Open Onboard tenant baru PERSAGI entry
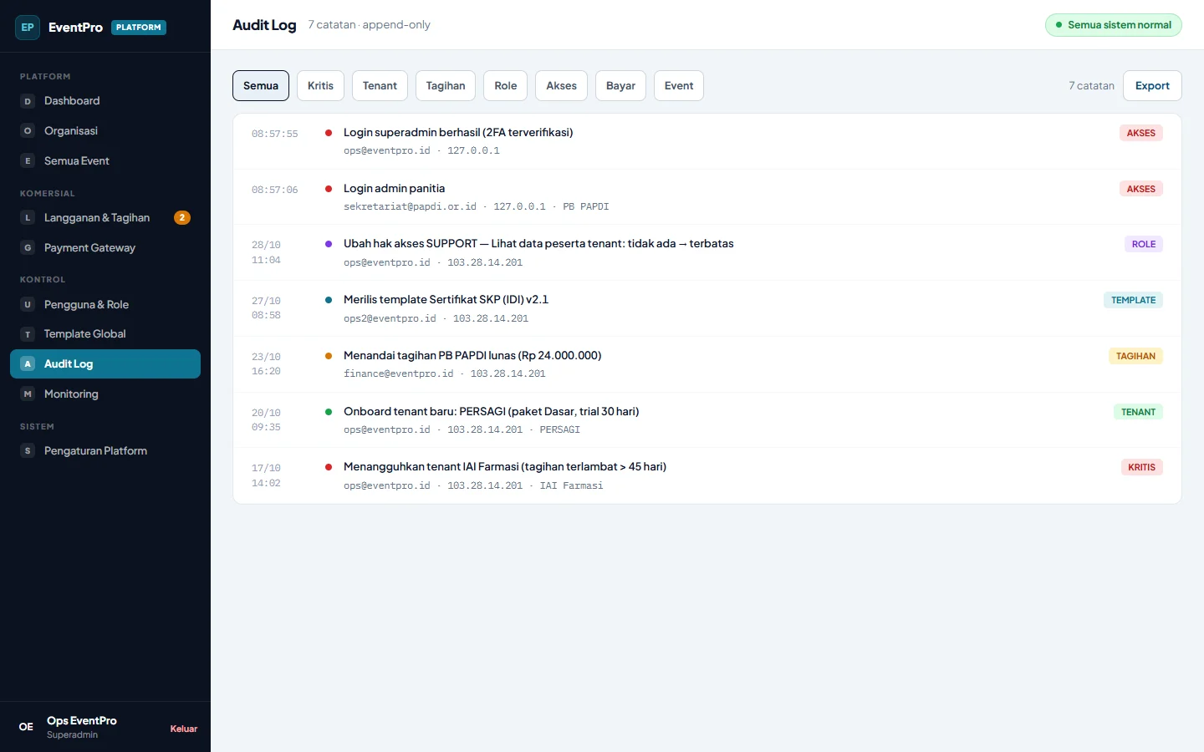1204x752 pixels. pos(707,419)
